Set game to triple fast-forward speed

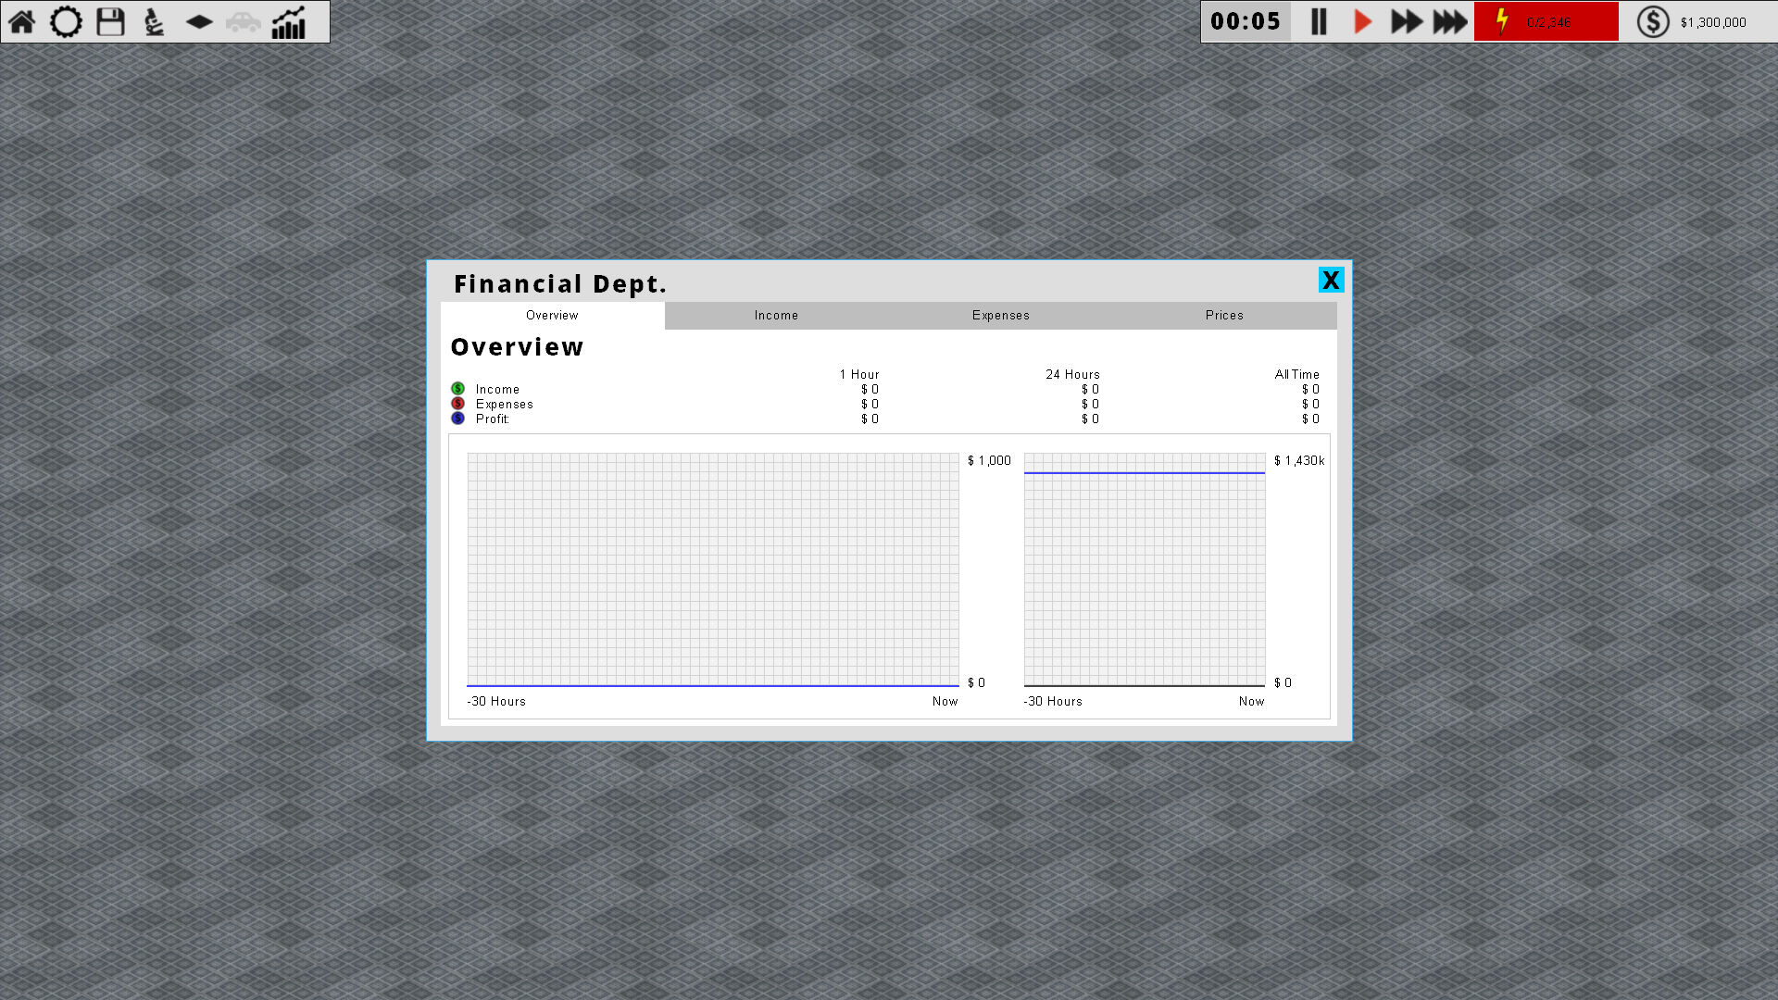(1450, 21)
